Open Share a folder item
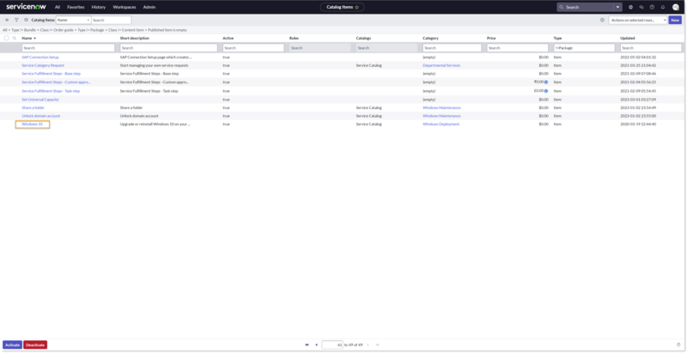Image resolution: width=688 pixels, height=354 pixels. pos(33,107)
